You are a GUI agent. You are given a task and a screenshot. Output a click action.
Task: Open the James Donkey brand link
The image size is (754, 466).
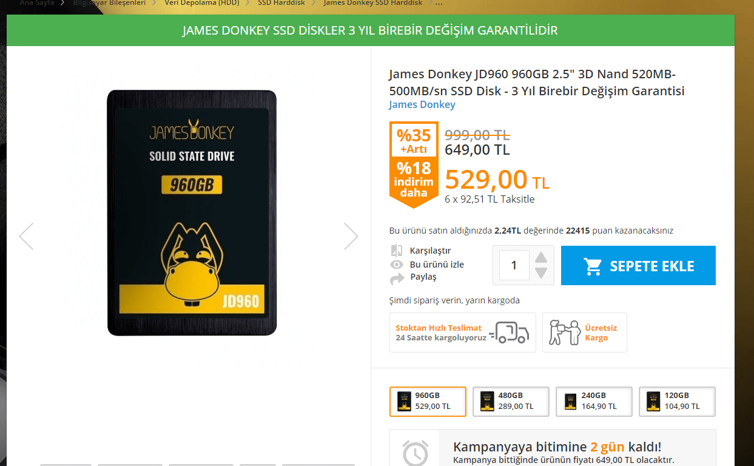tap(422, 104)
